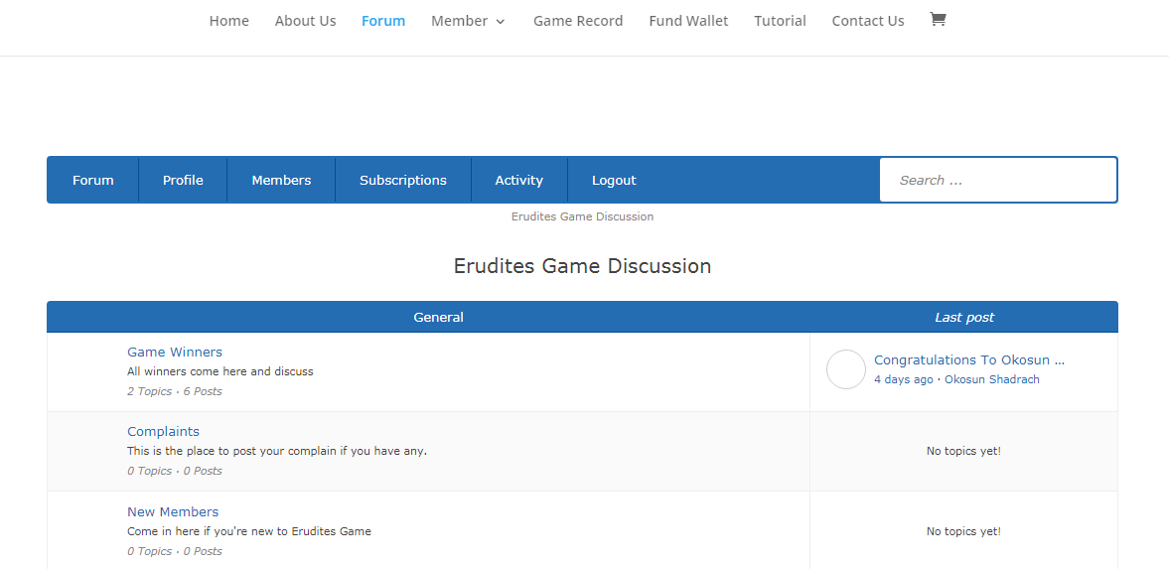The height and width of the screenshot is (569, 1169).
Task: View the Members tab
Action: tap(281, 180)
